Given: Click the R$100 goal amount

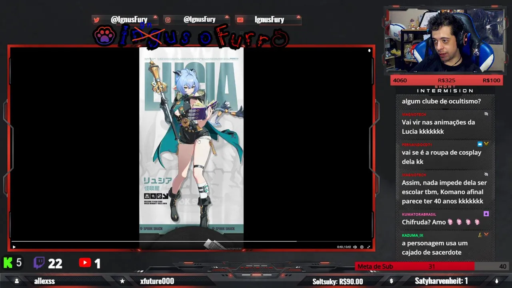Looking at the screenshot, I should pyautogui.click(x=491, y=80).
